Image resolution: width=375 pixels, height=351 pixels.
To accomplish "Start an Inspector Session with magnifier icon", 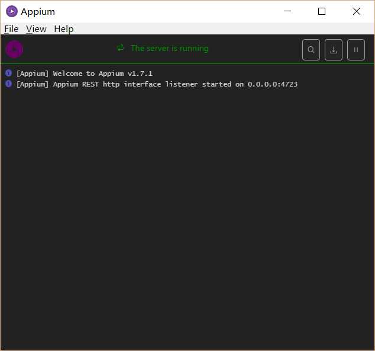I will (311, 50).
